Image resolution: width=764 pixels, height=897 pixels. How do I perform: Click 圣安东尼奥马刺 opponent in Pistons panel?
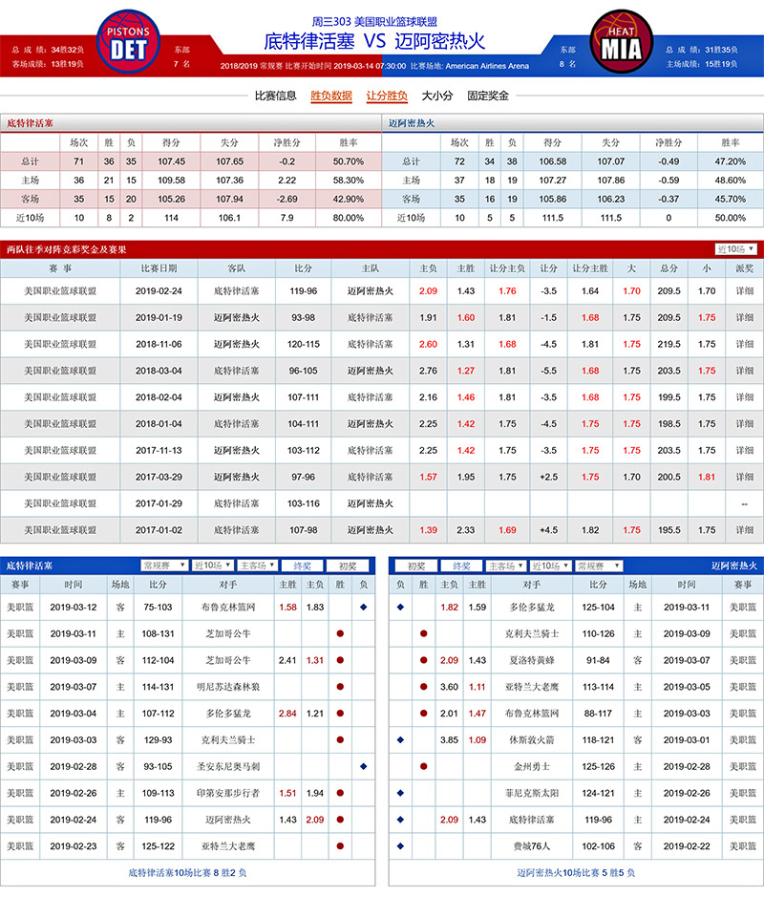(228, 766)
